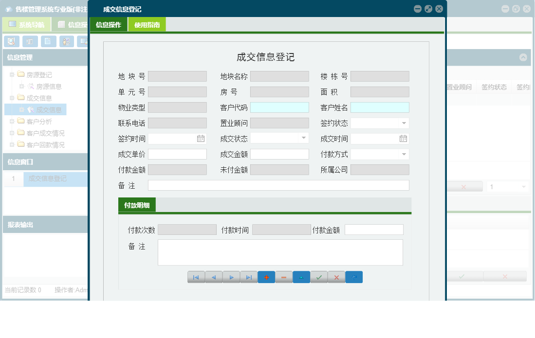Screen dimensions: 535x338
Task: Go to the next record
Action: [x=231, y=277]
